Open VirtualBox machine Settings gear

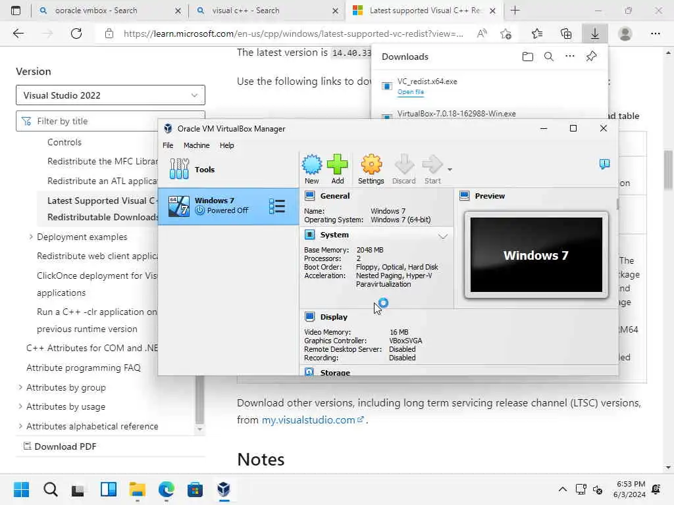click(x=371, y=169)
